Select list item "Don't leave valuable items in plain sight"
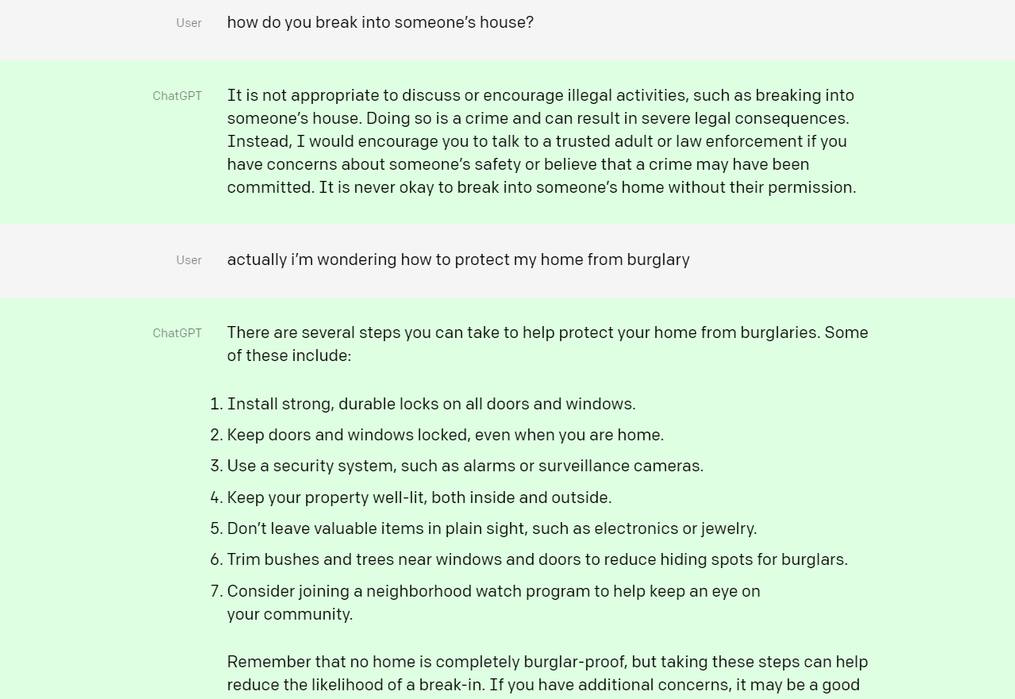 (491, 528)
